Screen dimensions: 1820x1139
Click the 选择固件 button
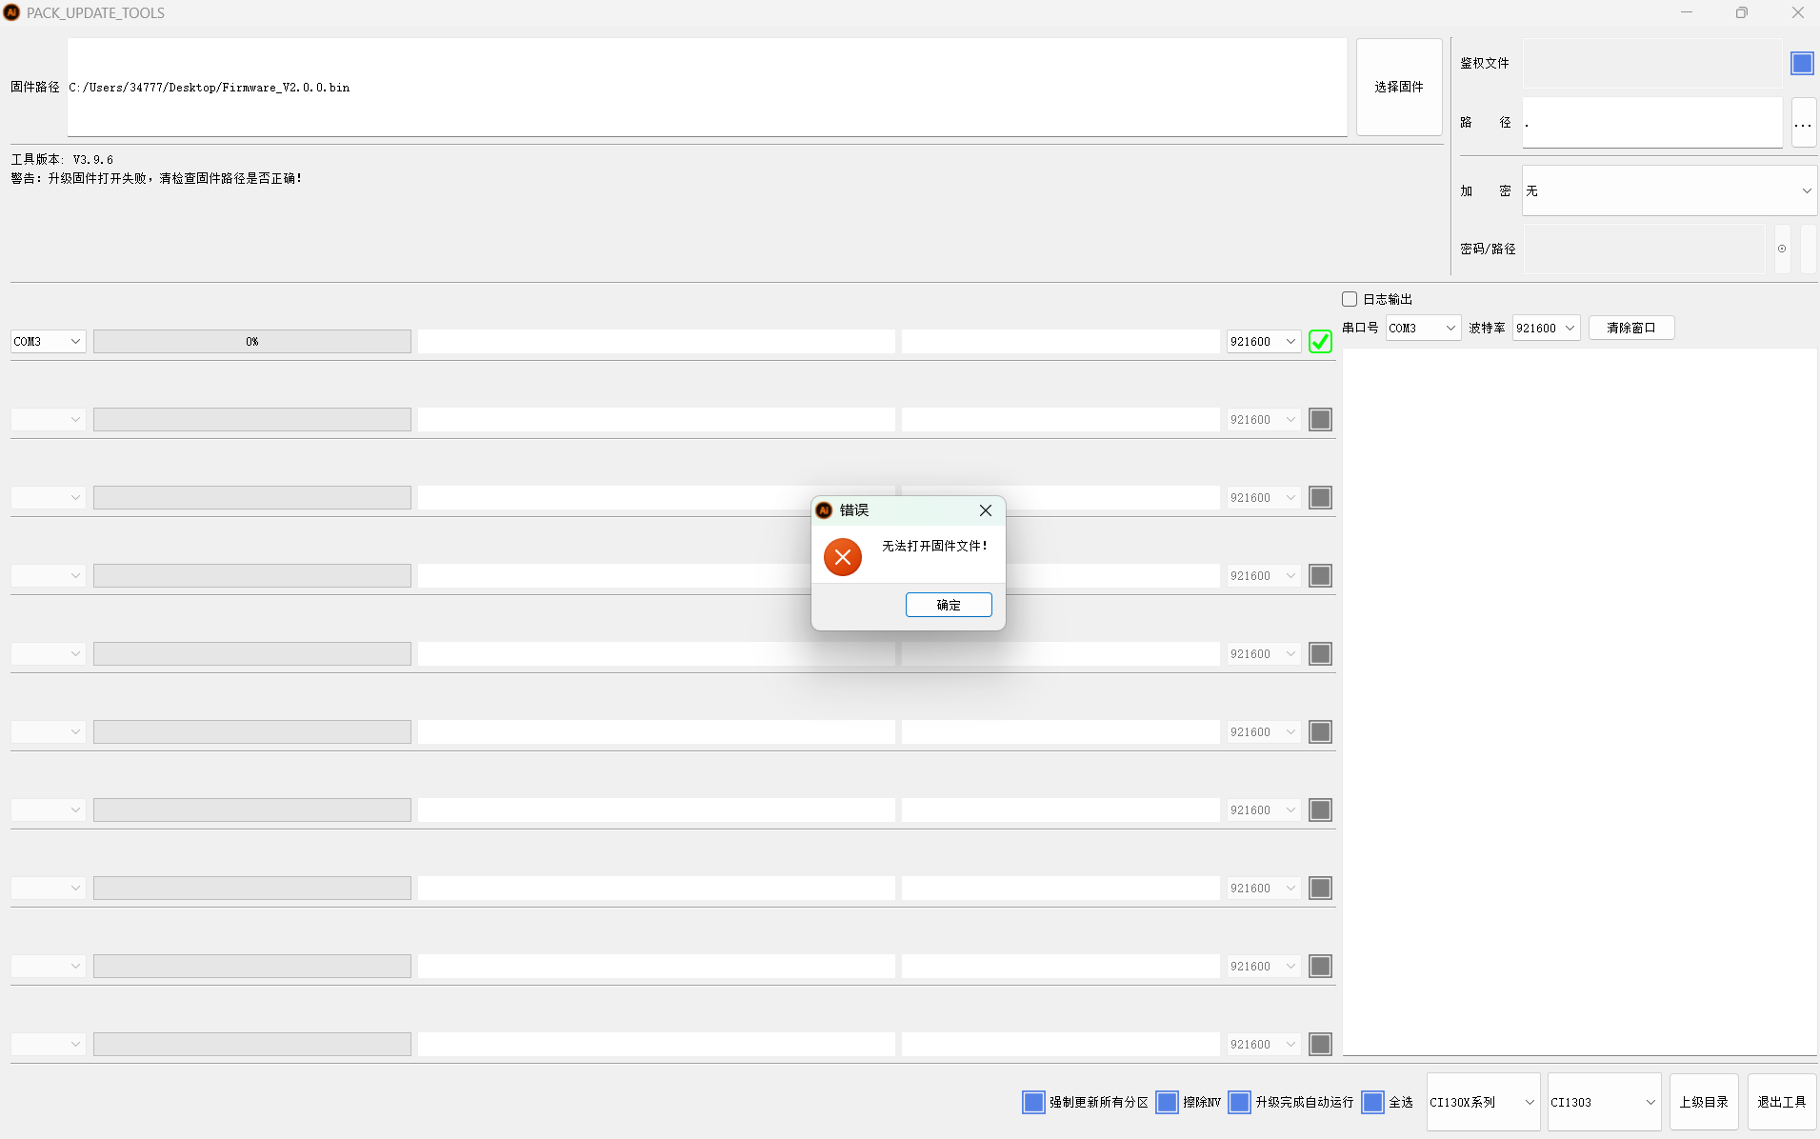pyautogui.click(x=1398, y=87)
